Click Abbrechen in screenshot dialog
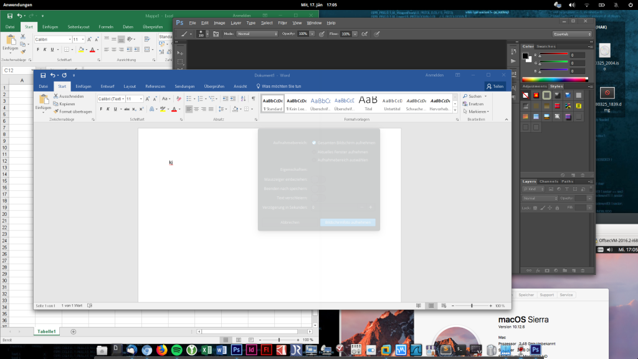This screenshot has height=359, width=638. click(x=290, y=223)
